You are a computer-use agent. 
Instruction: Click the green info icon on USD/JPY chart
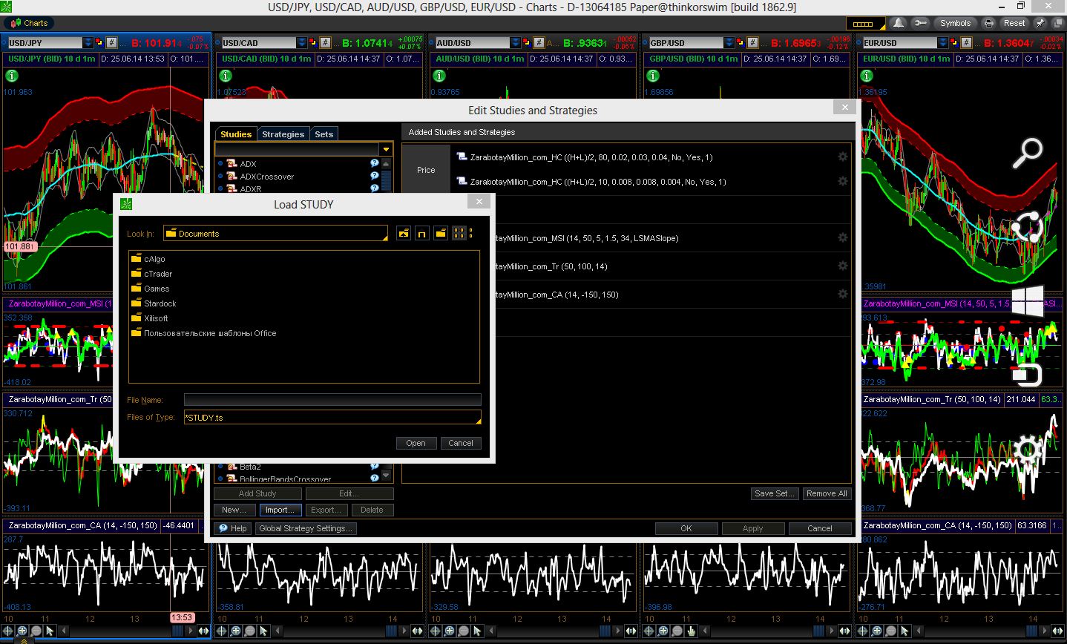(x=12, y=76)
